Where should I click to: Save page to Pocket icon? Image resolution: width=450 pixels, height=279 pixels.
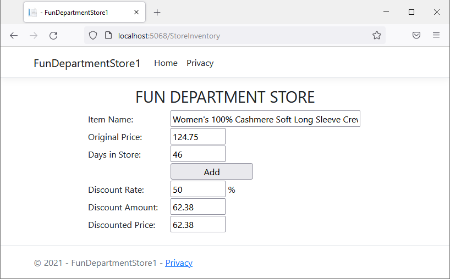coord(416,35)
